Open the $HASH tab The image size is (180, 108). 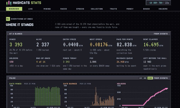pyautogui.click(x=146, y=9)
